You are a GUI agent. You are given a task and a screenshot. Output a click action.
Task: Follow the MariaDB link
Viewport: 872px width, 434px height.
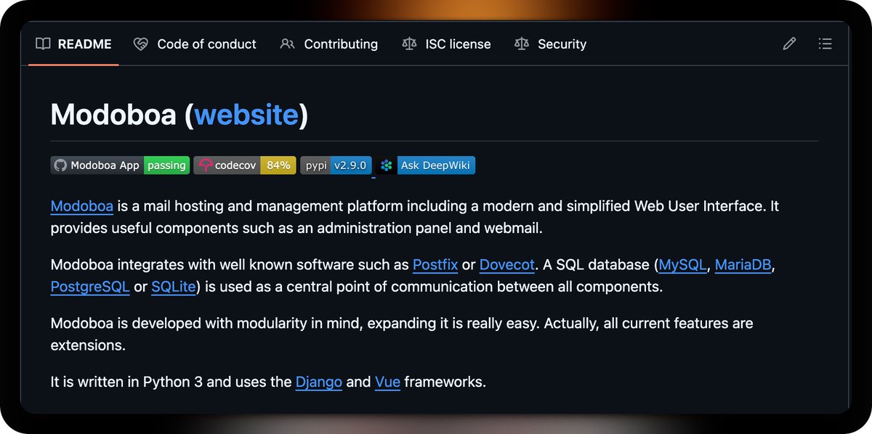click(743, 265)
